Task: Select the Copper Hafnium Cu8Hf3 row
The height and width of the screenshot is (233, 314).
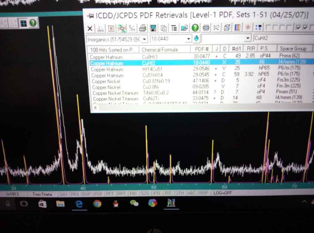Action: click(200, 56)
